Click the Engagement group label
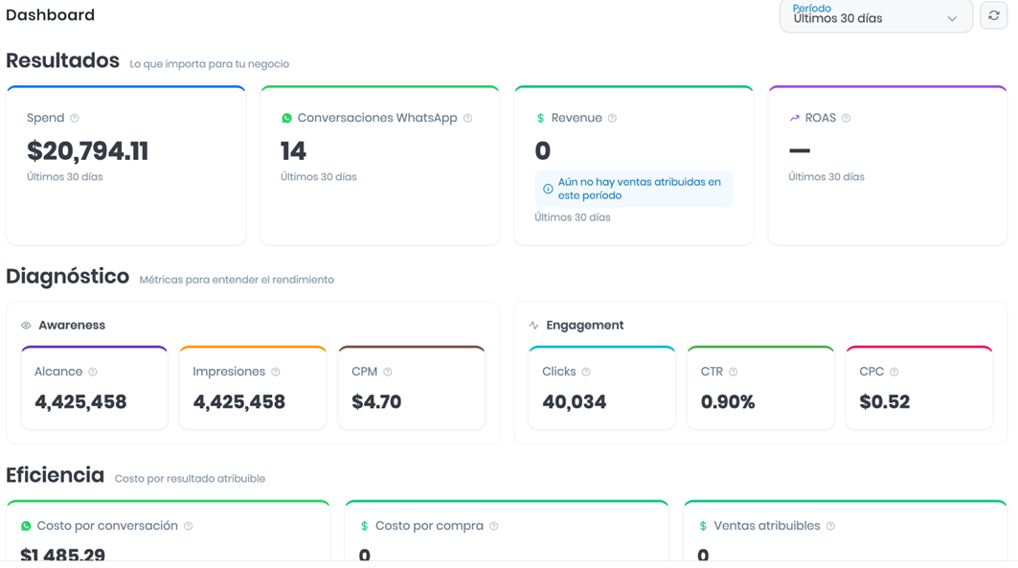The image size is (1018, 568). point(584,326)
